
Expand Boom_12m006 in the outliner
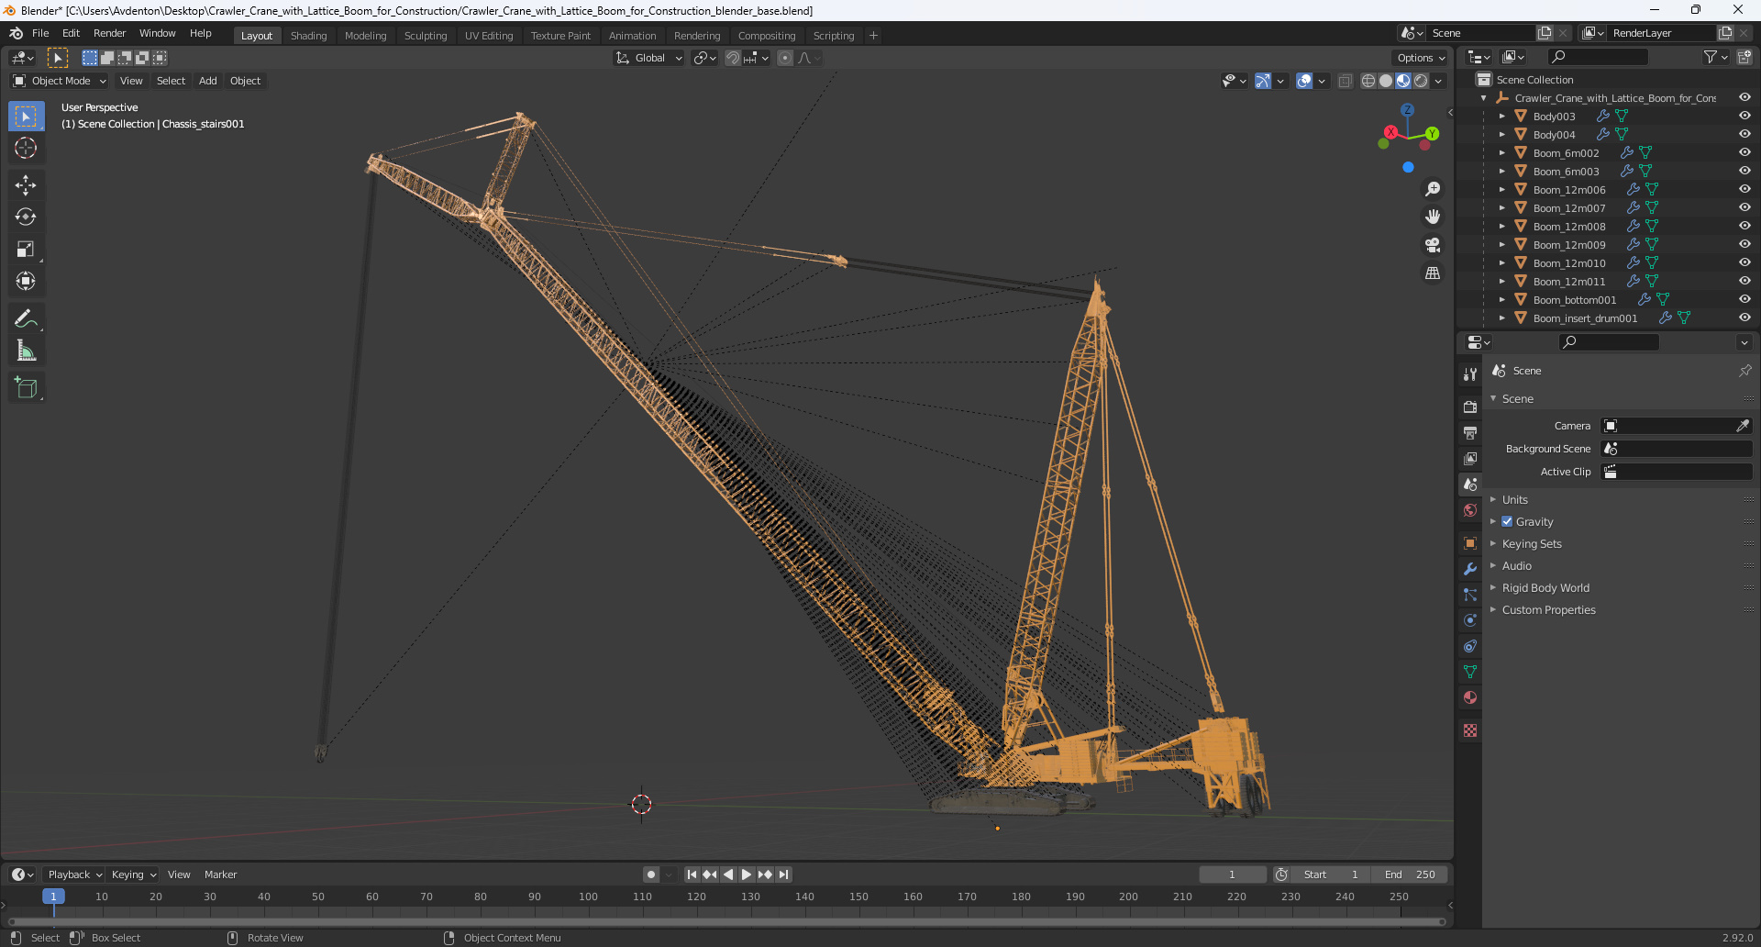(x=1501, y=189)
